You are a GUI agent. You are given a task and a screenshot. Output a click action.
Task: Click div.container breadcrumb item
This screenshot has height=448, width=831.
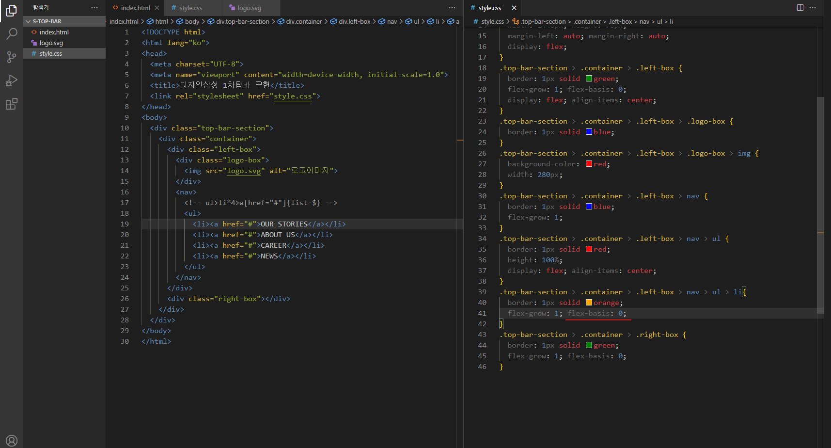(x=299, y=21)
